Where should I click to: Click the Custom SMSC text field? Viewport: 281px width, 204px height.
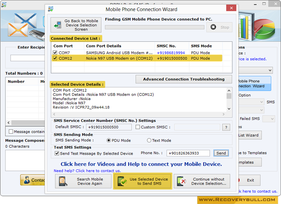click(x=197, y=127)
